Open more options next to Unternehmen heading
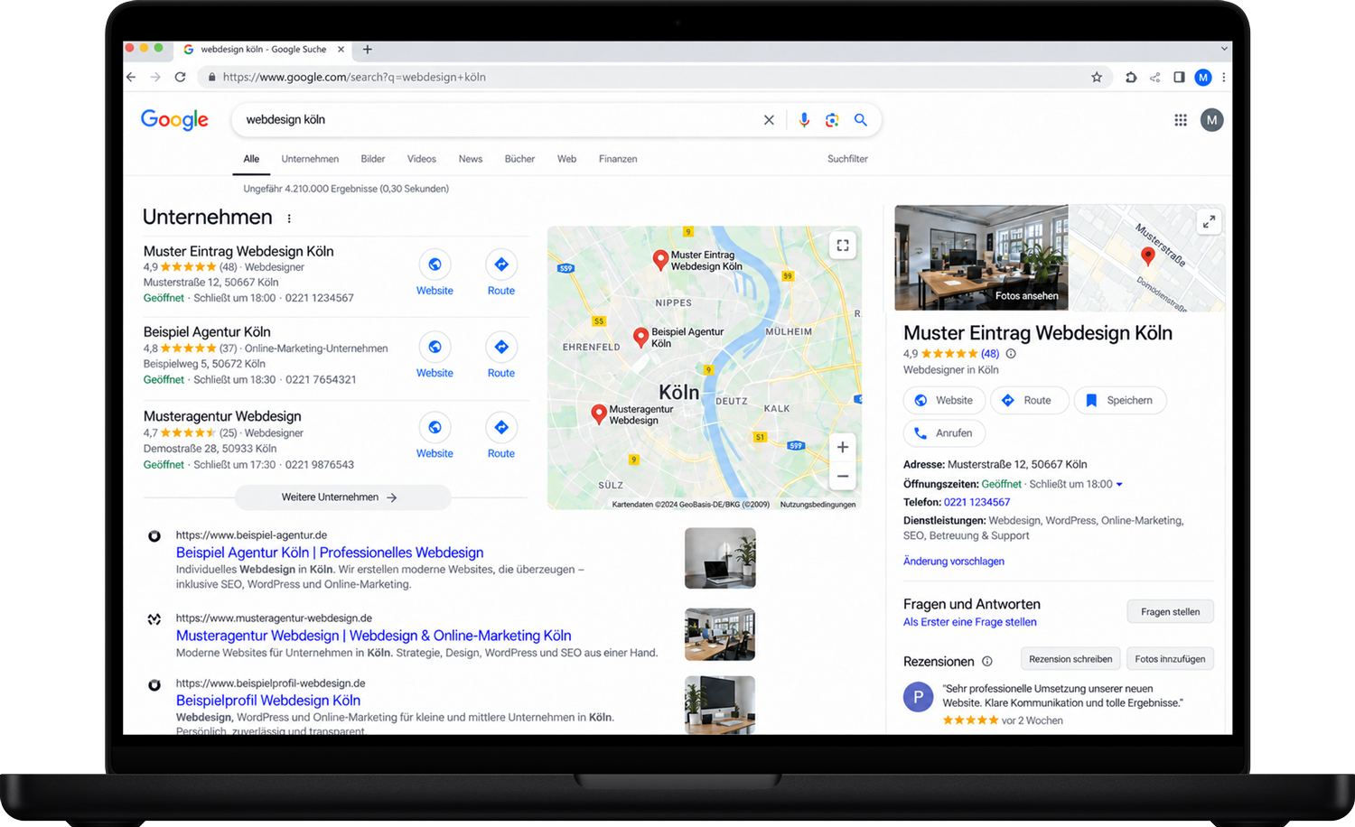 click(x=289, y=218)
